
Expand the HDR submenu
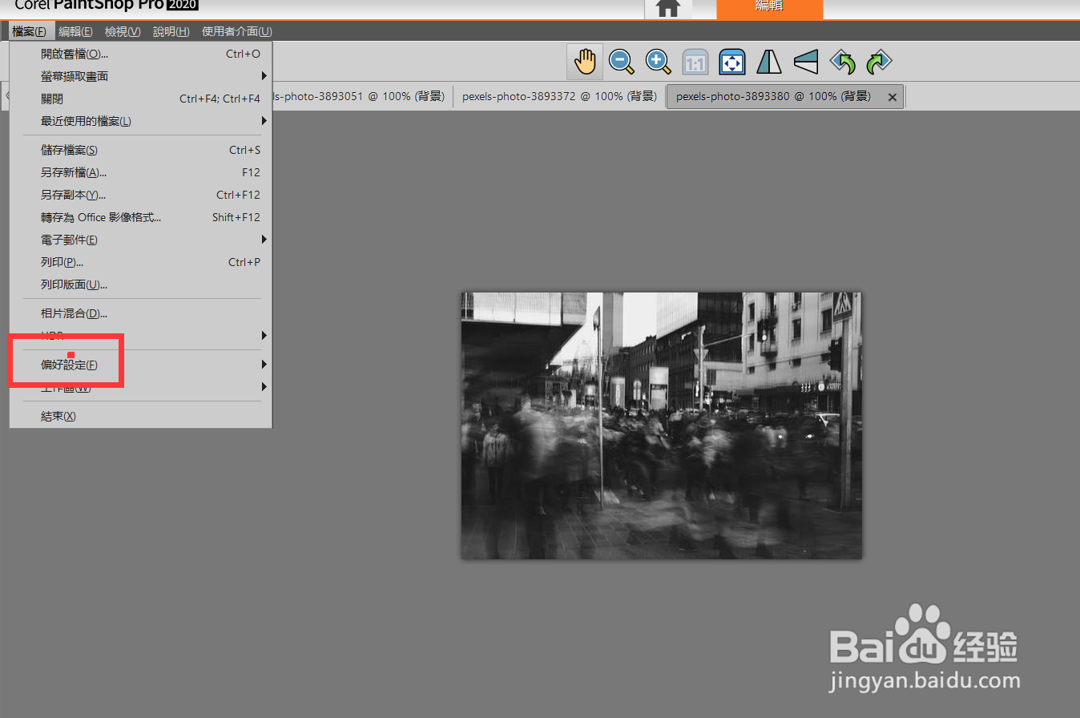click(141, 336)
